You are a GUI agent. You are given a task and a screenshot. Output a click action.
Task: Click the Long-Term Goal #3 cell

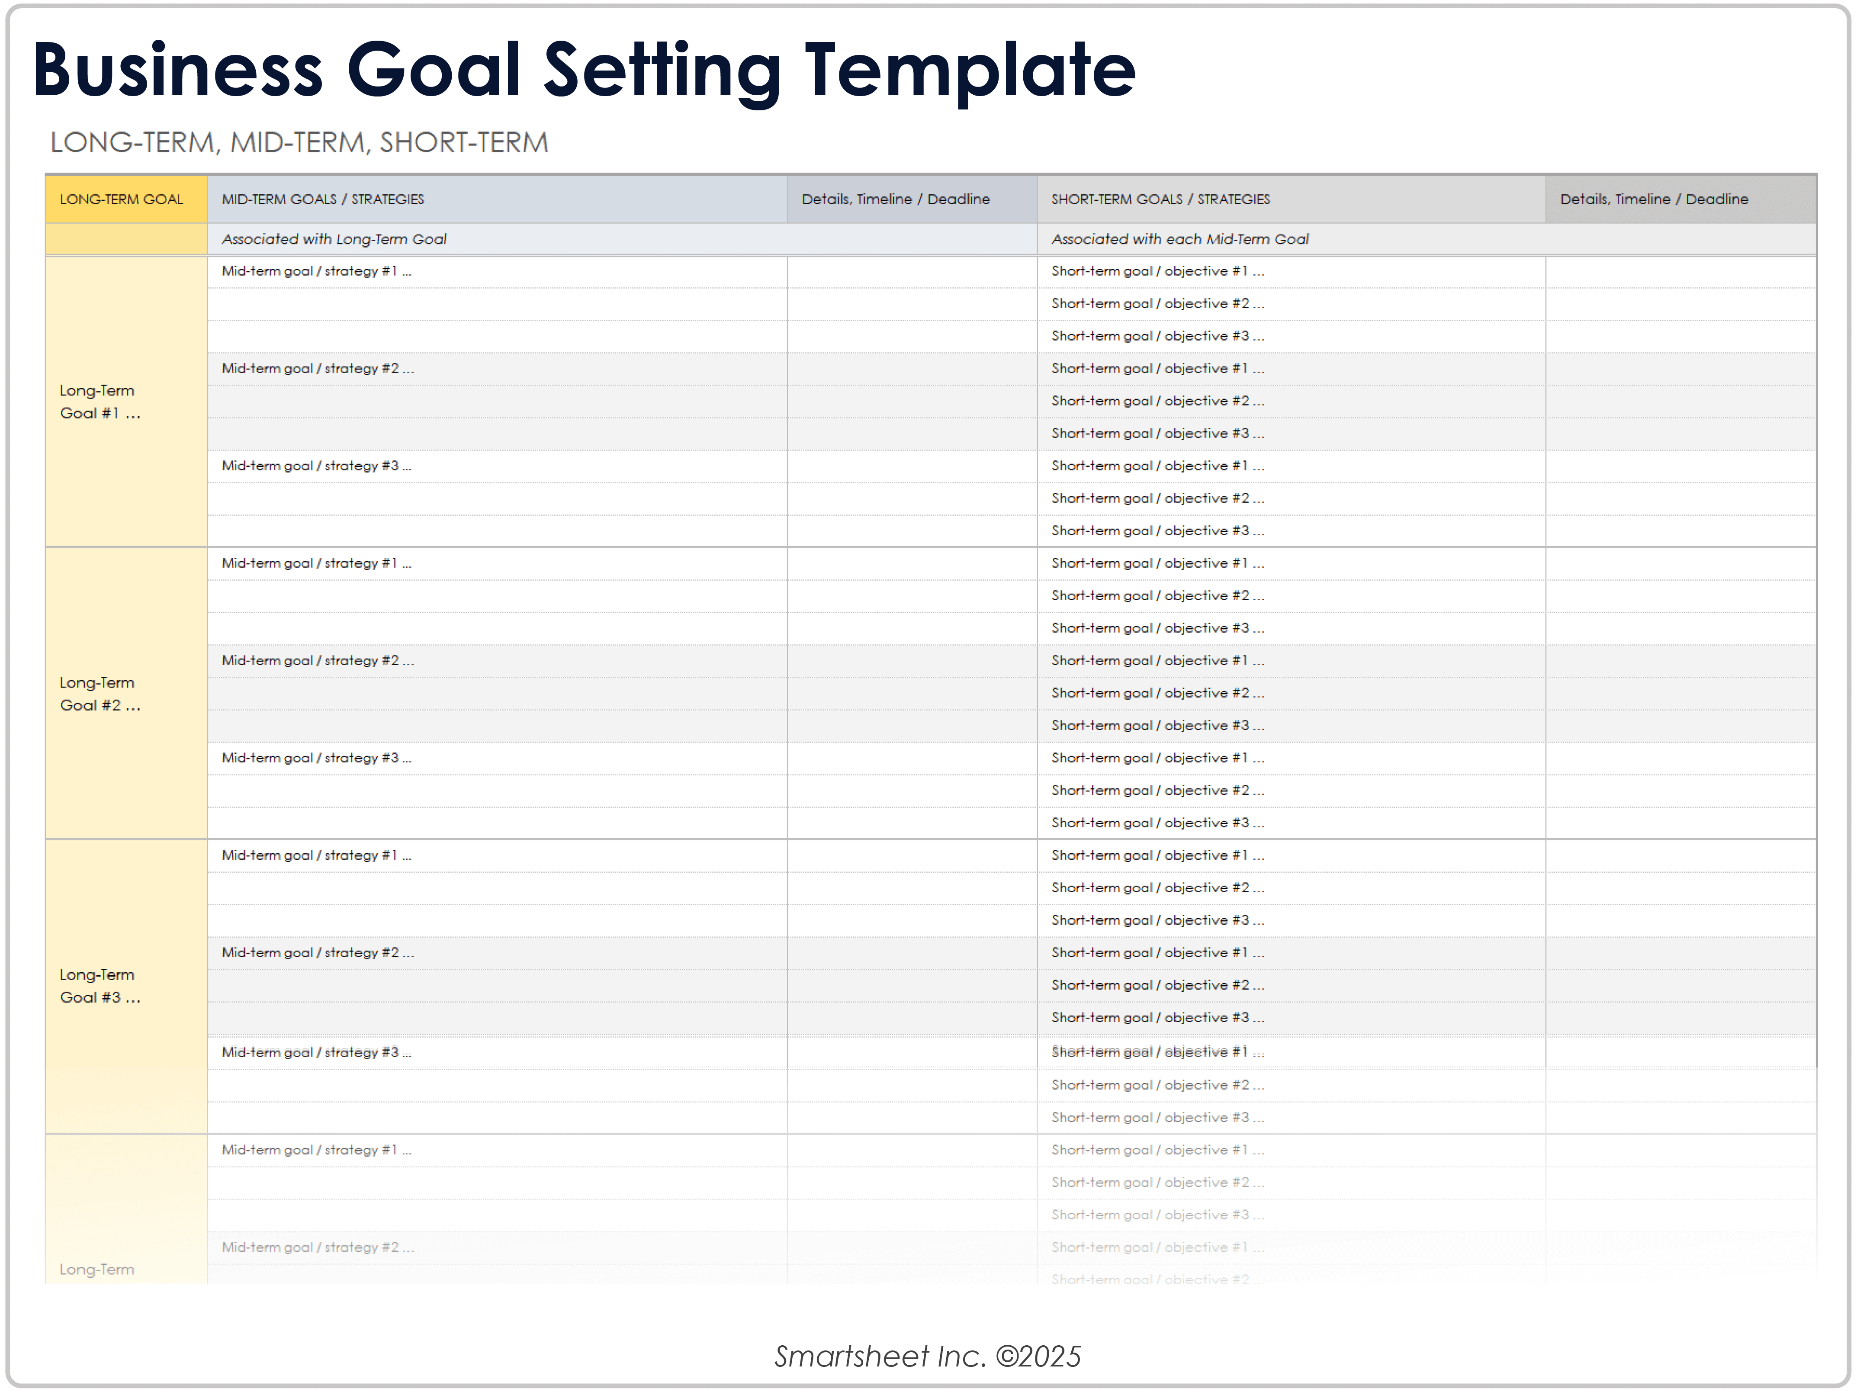[x=100, y=987]
